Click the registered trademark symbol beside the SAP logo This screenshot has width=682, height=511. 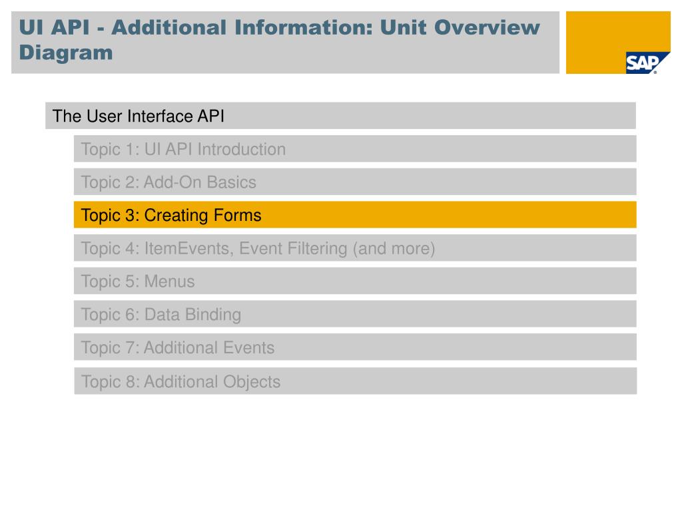655,72
